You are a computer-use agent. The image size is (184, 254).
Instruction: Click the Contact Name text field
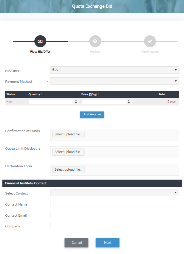point(114,204)
